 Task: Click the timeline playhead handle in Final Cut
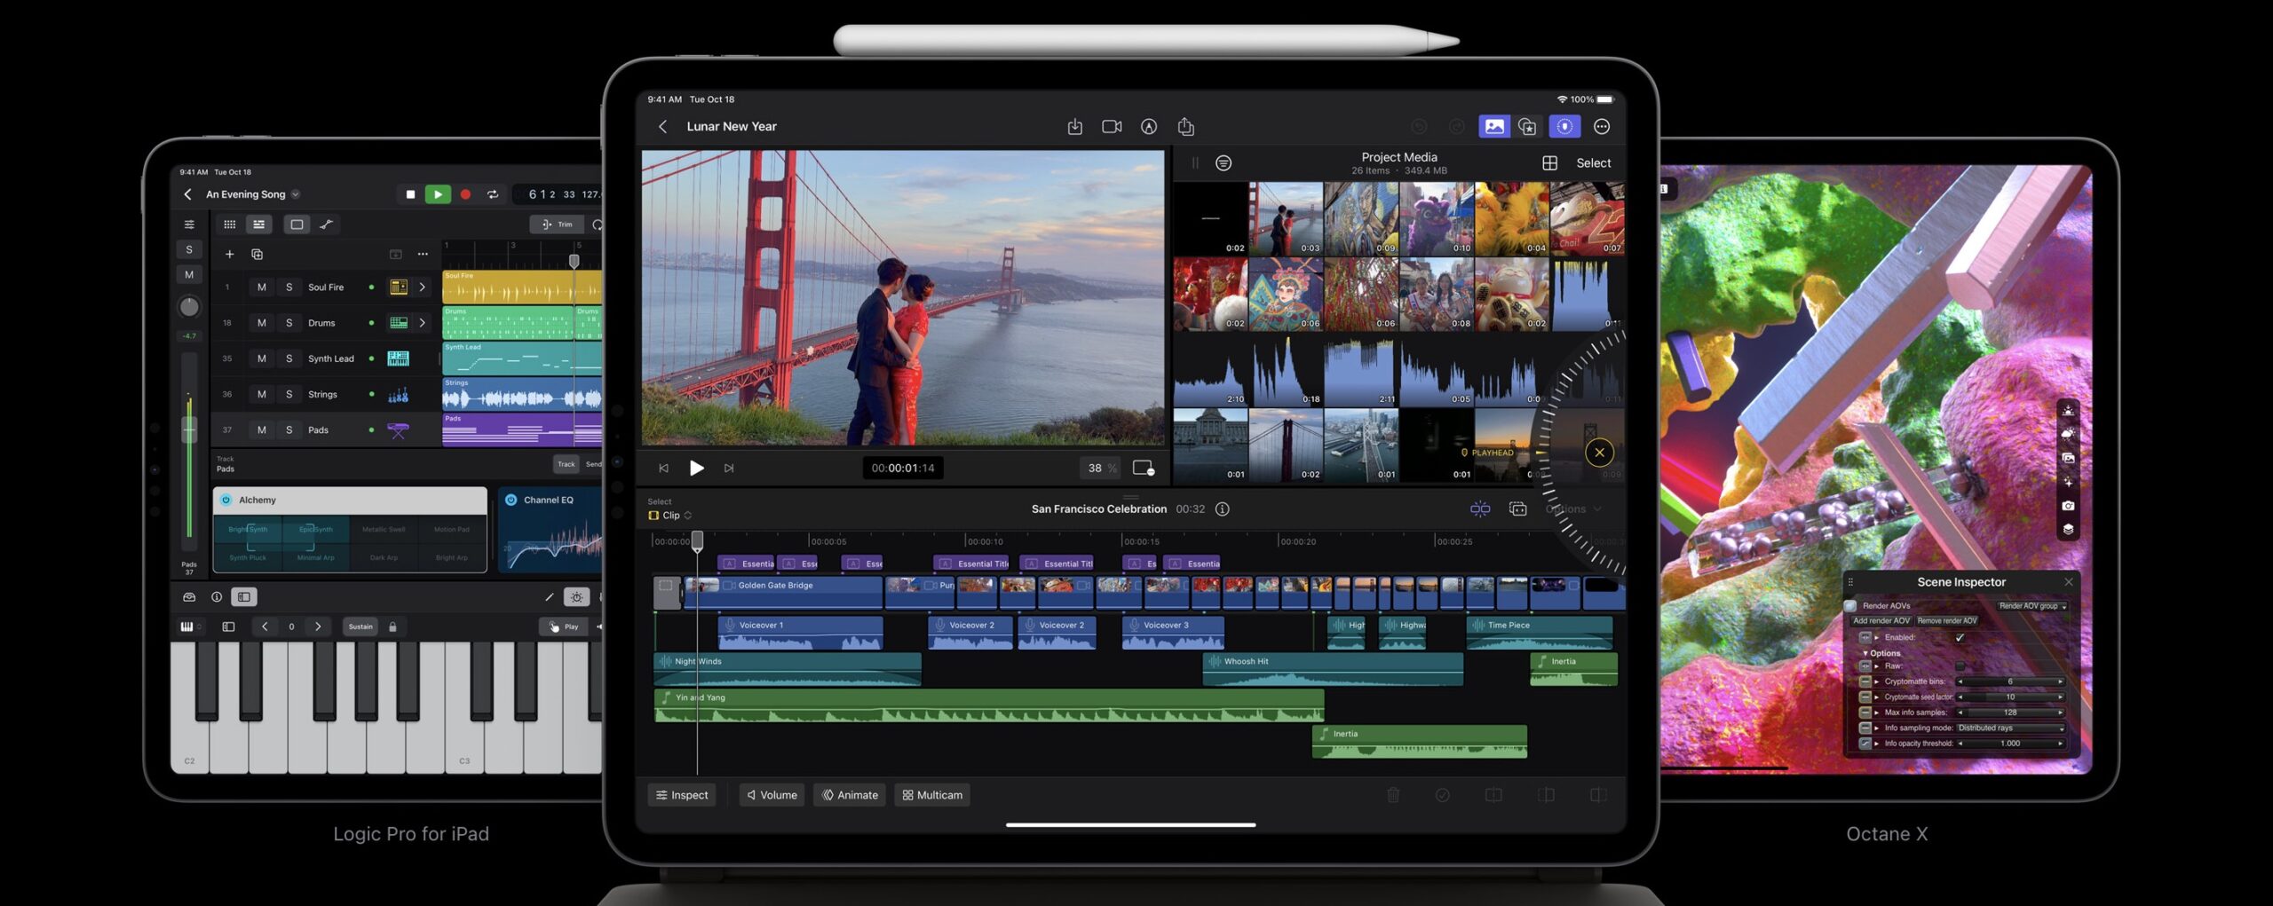[x=697, y=540]
